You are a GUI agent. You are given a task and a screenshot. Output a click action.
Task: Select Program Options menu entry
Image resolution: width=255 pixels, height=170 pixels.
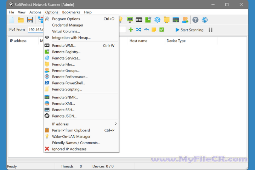(81, 19)
